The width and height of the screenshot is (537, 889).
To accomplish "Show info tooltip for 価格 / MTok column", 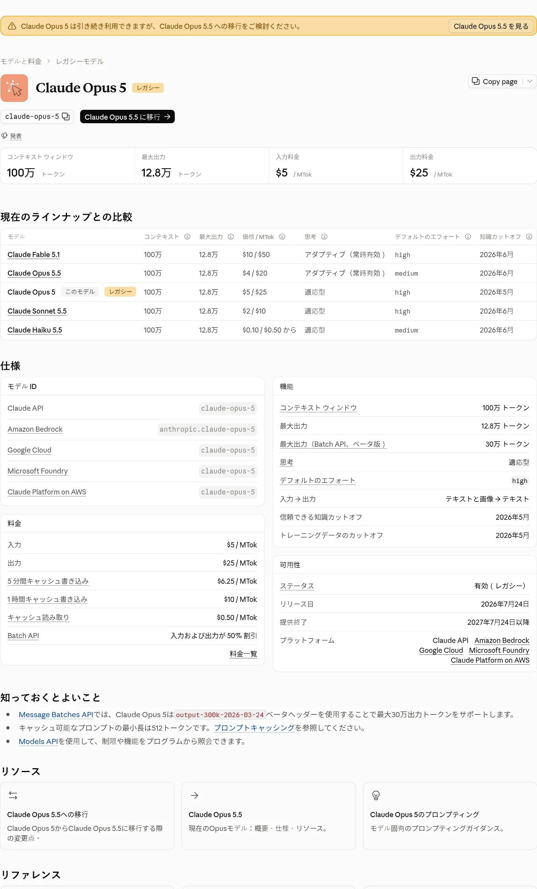I will (282, 237).
